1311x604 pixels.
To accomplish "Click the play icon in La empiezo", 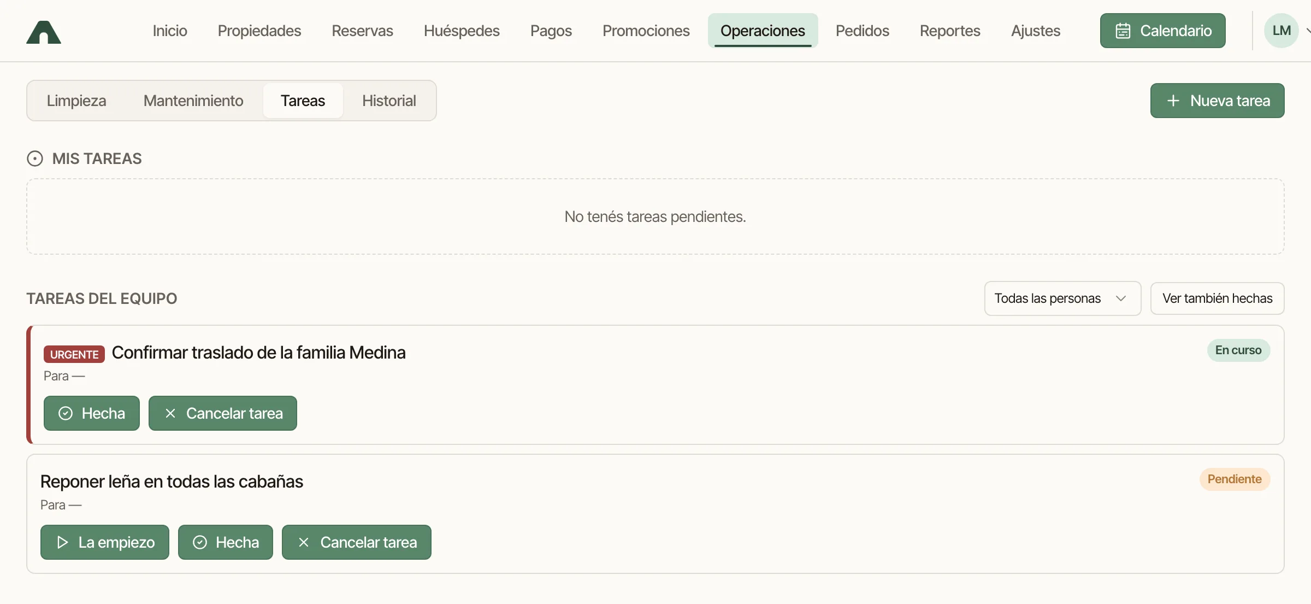I will click(62, 542).
